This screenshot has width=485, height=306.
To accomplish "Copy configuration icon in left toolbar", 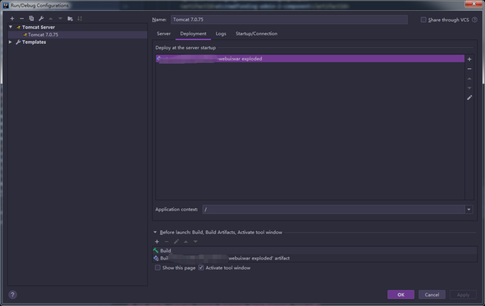I will pos(32,19).
